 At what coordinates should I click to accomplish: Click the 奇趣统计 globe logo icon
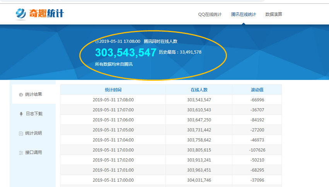click(21, 14)
